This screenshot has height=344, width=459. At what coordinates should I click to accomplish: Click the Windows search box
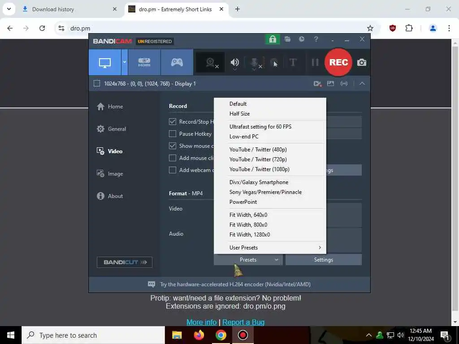pos(93,335)
